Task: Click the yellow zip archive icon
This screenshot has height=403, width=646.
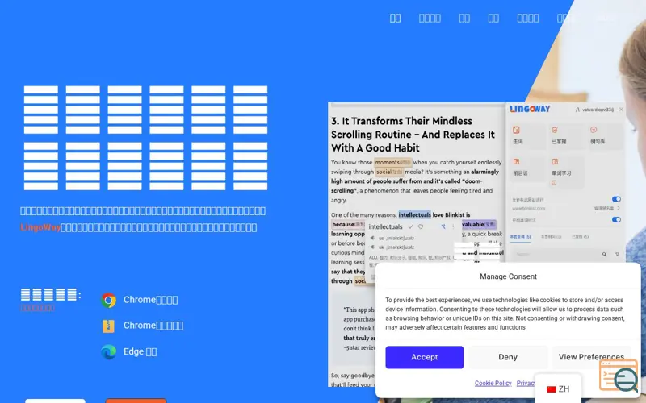Action: point(108,326)
